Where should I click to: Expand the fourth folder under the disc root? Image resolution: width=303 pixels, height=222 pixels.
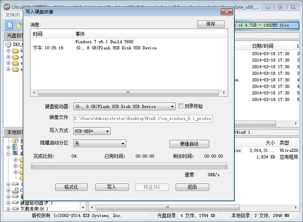pyautogui.click(x=8, y=69)
